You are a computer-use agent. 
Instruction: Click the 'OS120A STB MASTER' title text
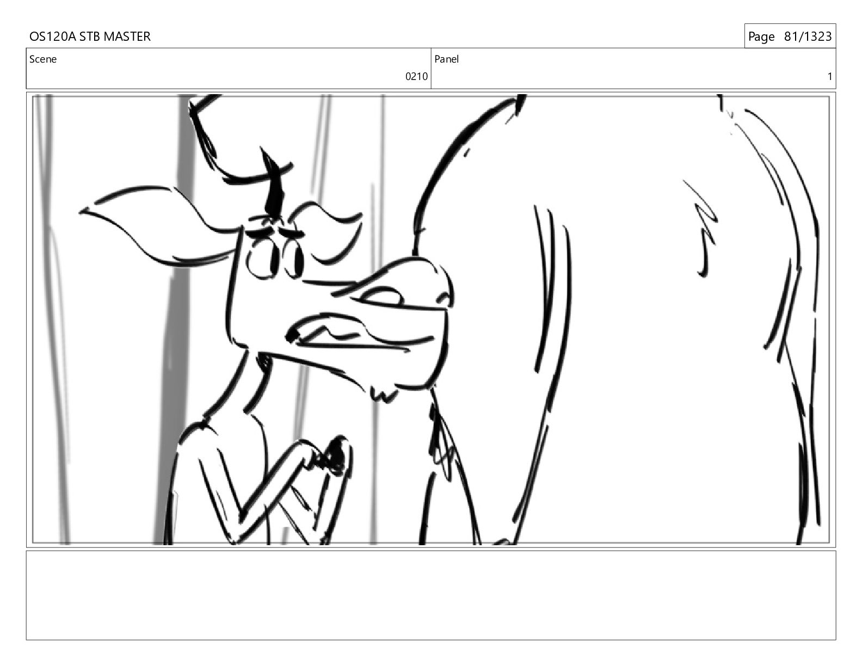pos(90,36)
